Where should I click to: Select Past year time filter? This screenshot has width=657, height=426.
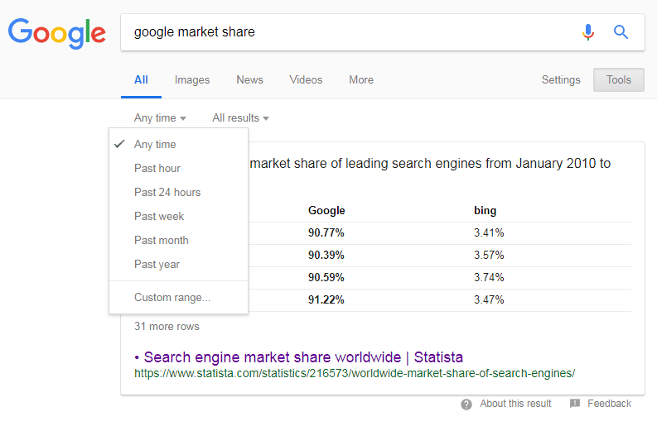pyautogui.click(x=178, y=265)
